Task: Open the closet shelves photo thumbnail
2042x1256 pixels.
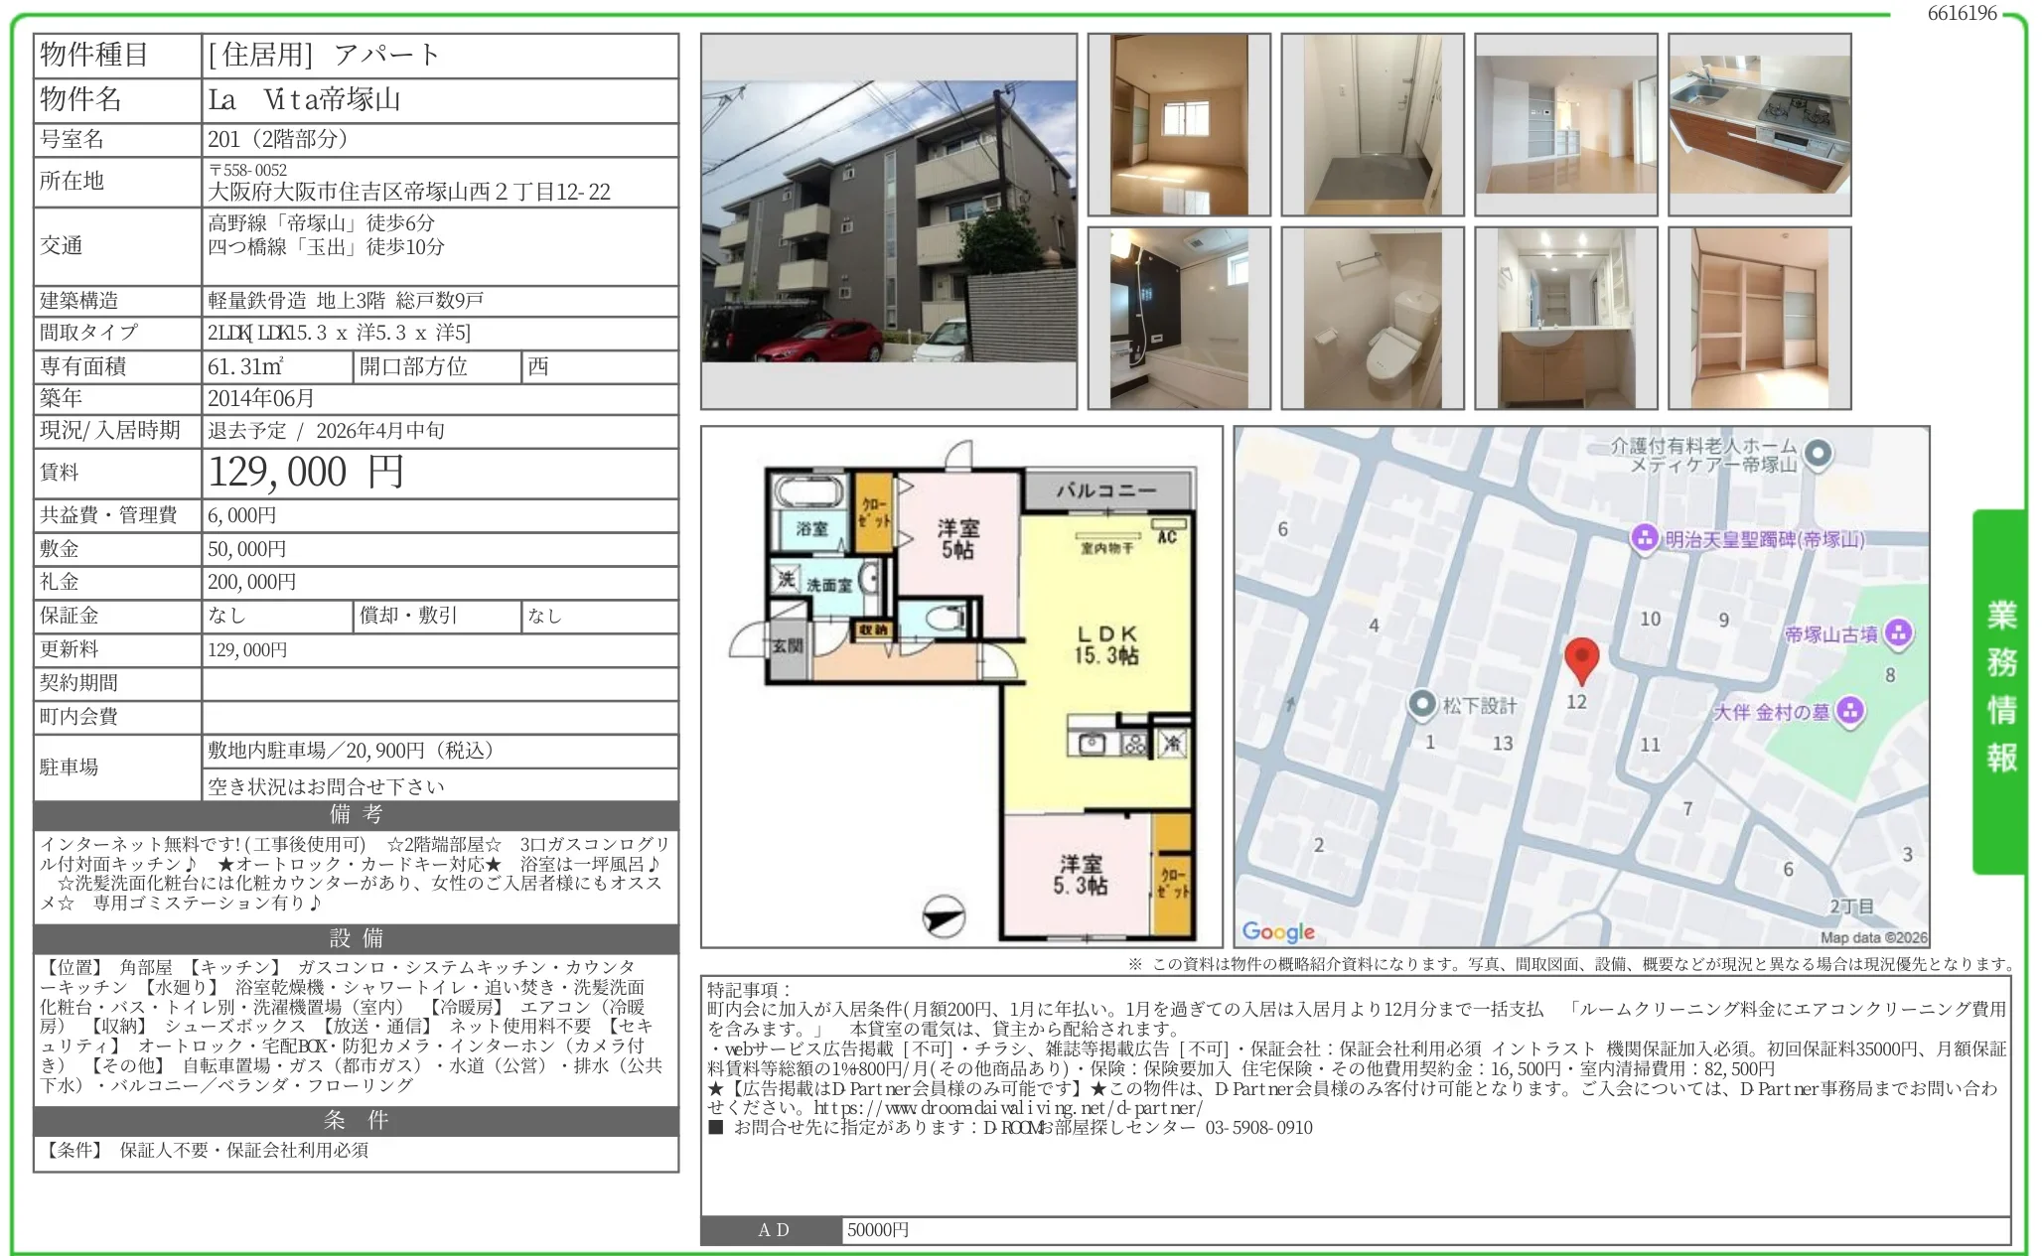Action: pos(1759,319)
